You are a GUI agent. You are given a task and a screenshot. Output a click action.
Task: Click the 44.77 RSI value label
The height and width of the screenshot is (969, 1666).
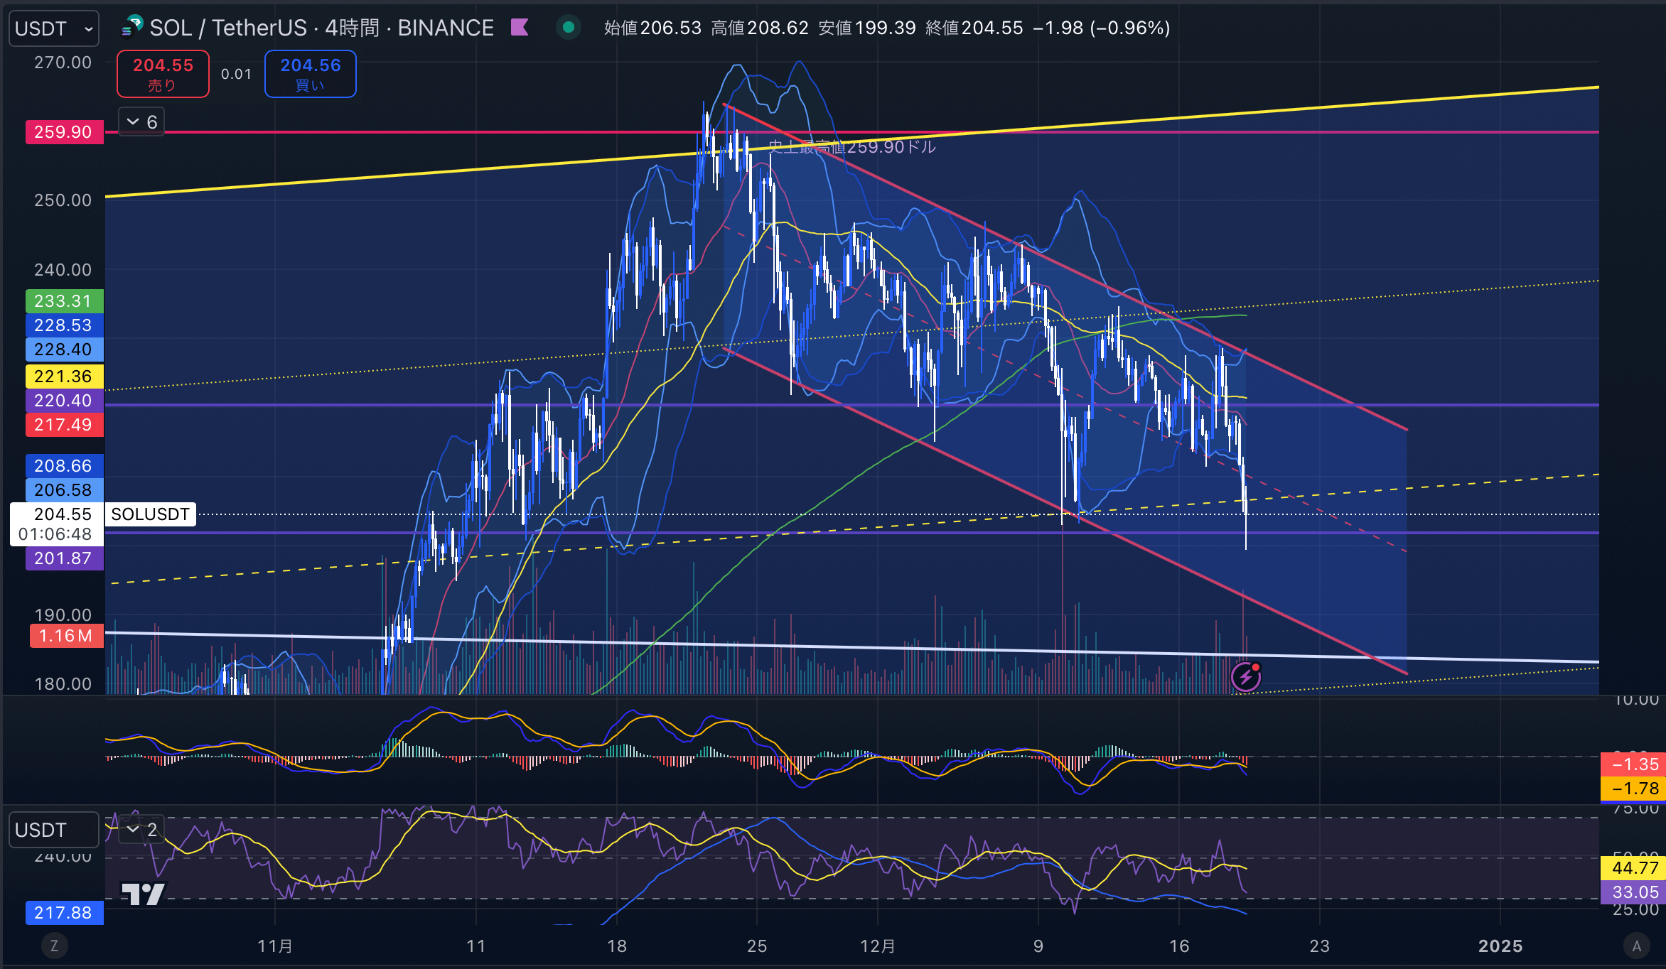pos(1633,868)
